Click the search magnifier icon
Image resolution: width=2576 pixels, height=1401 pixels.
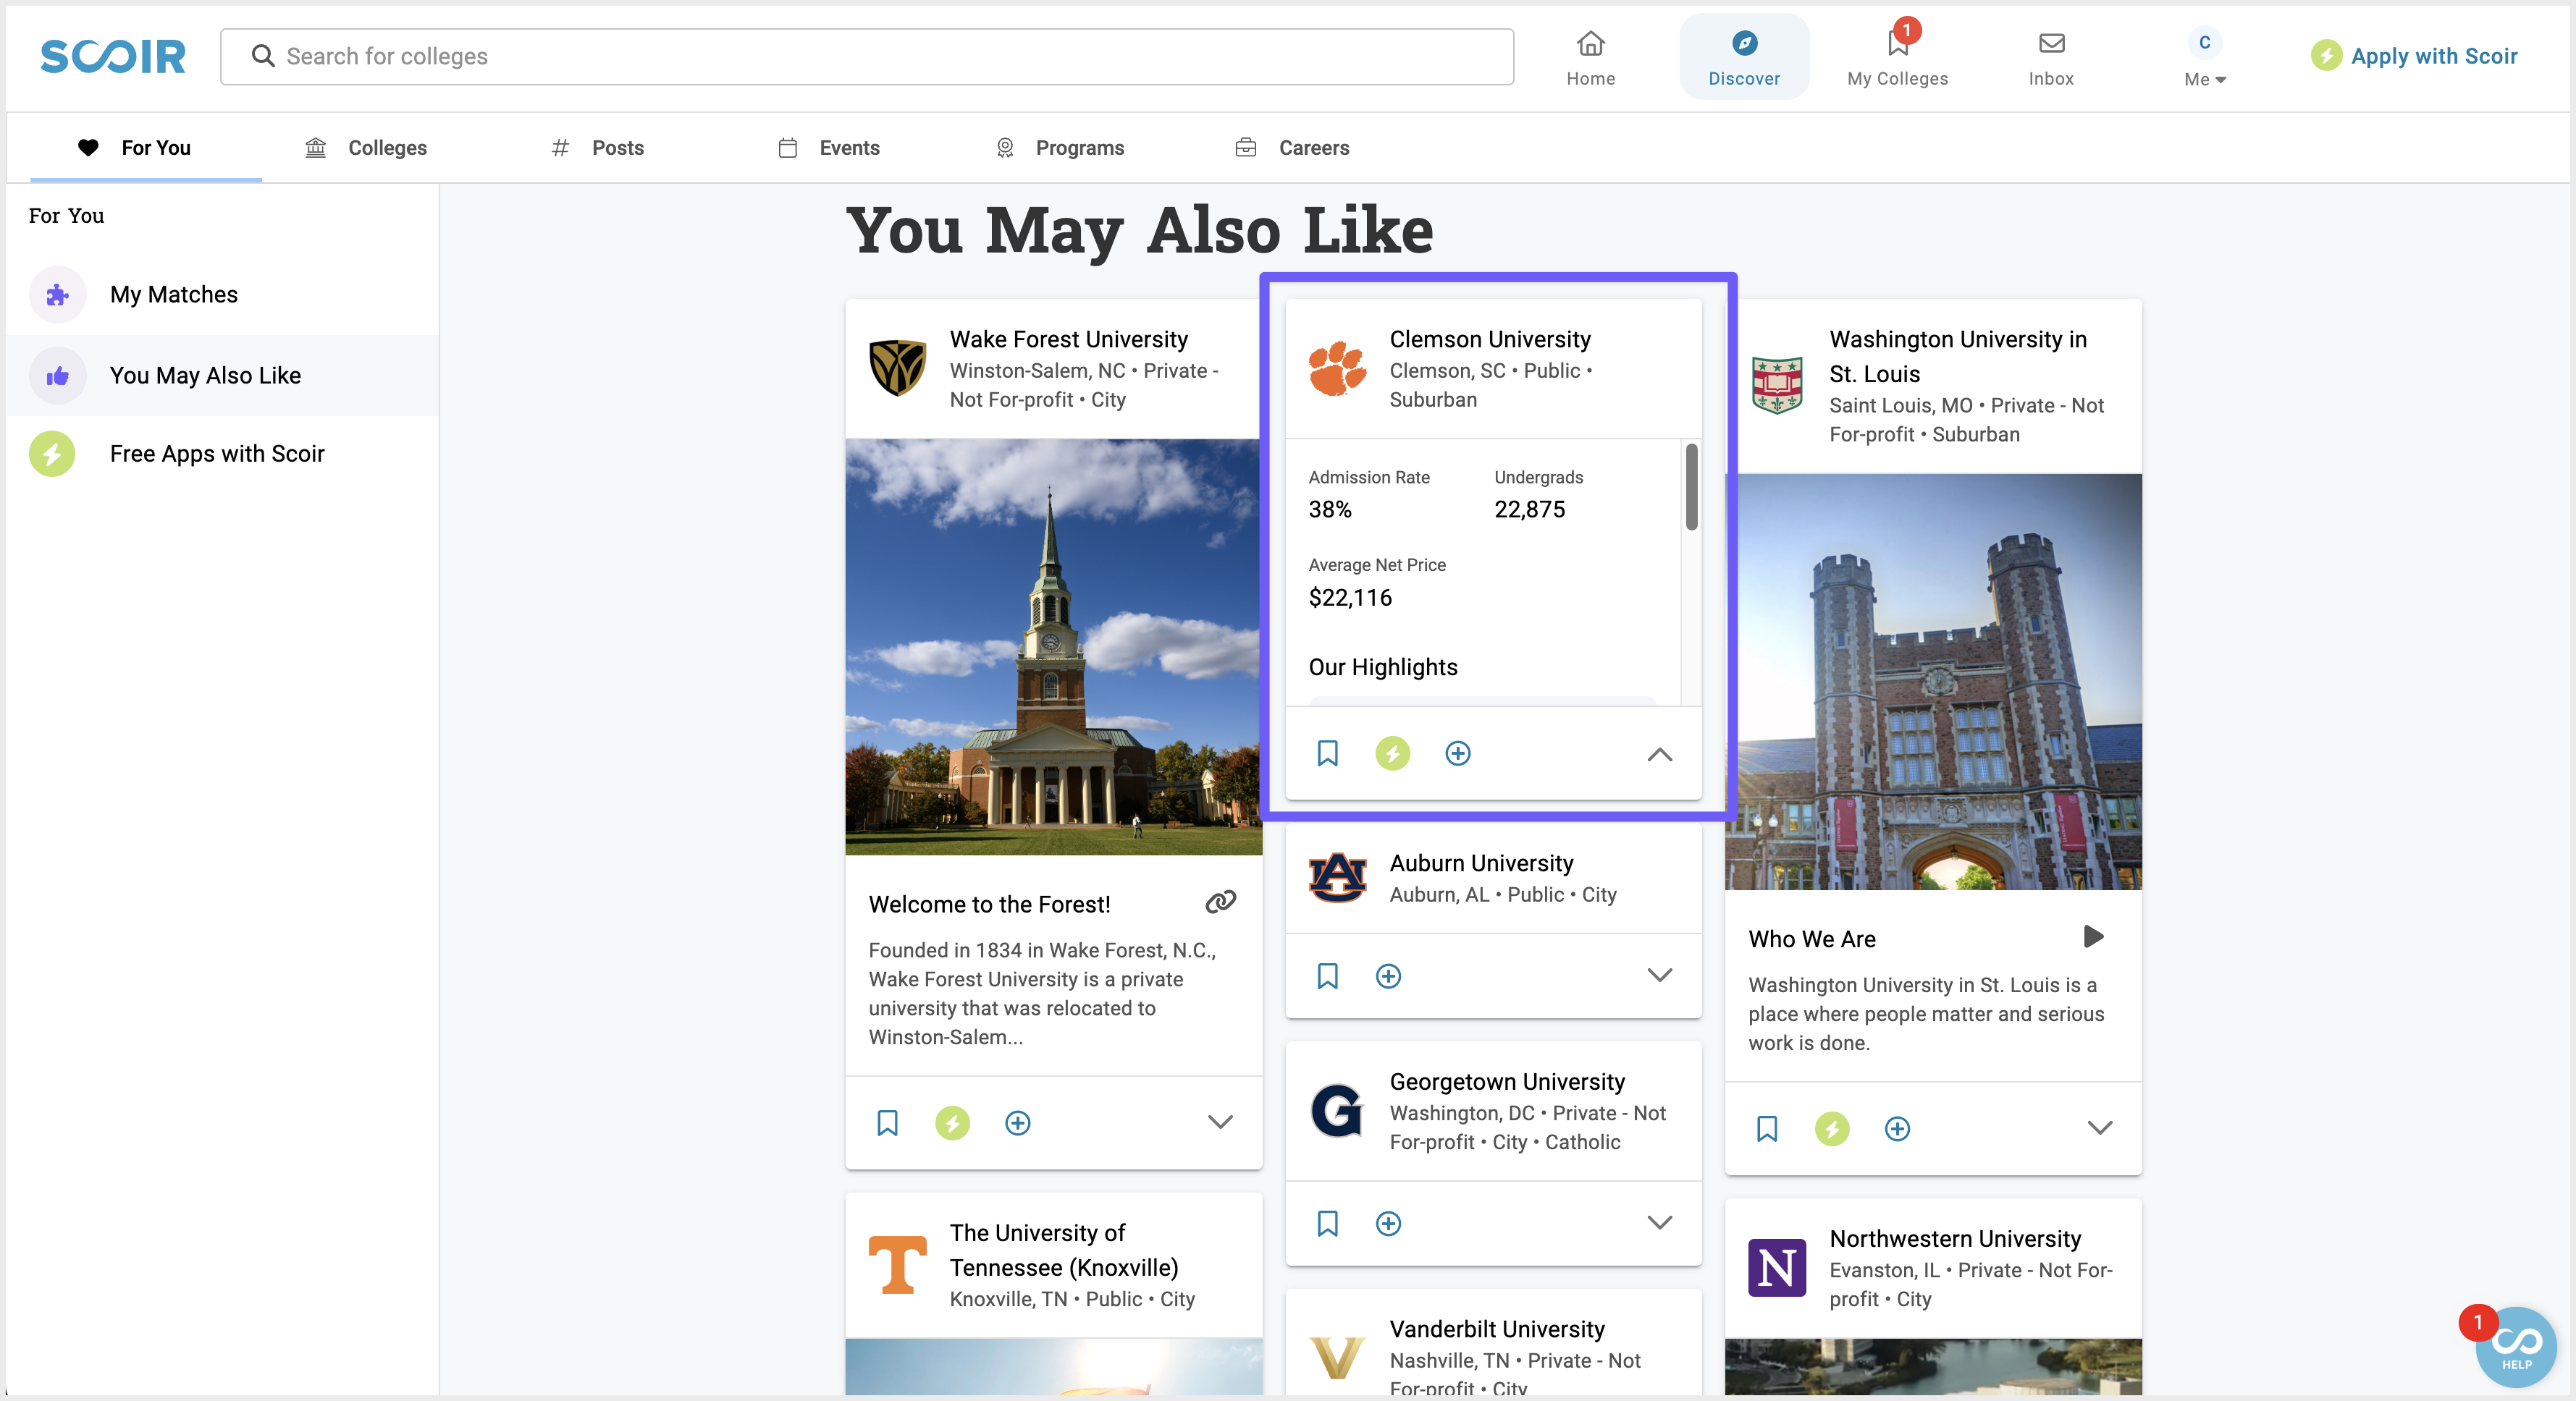point(262,56)
